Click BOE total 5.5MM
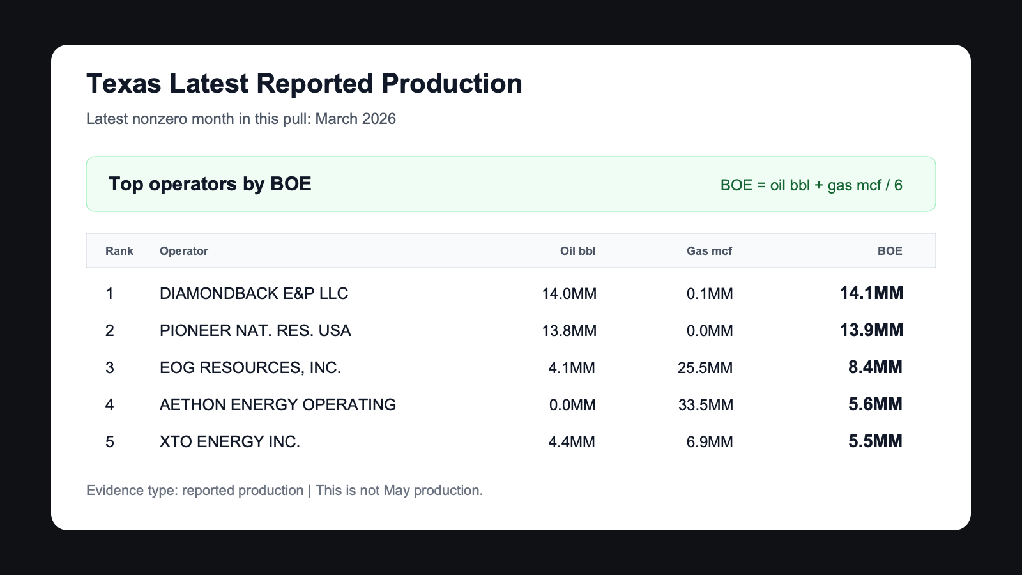Screen dimensions: 1022x575 [875, 441]
